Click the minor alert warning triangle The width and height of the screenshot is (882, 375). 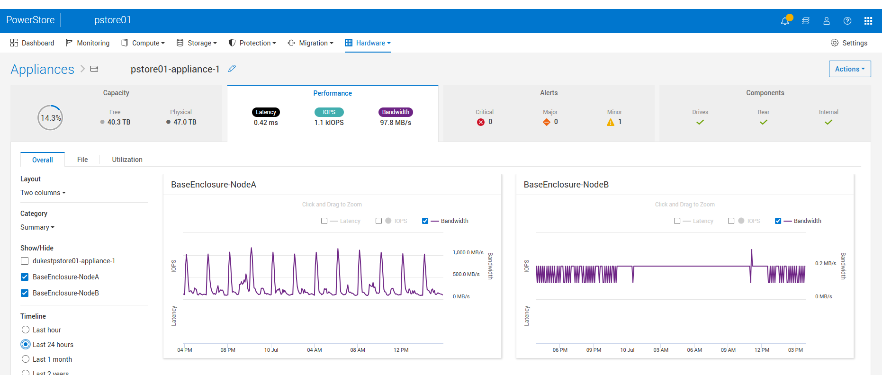coord(611,122)
